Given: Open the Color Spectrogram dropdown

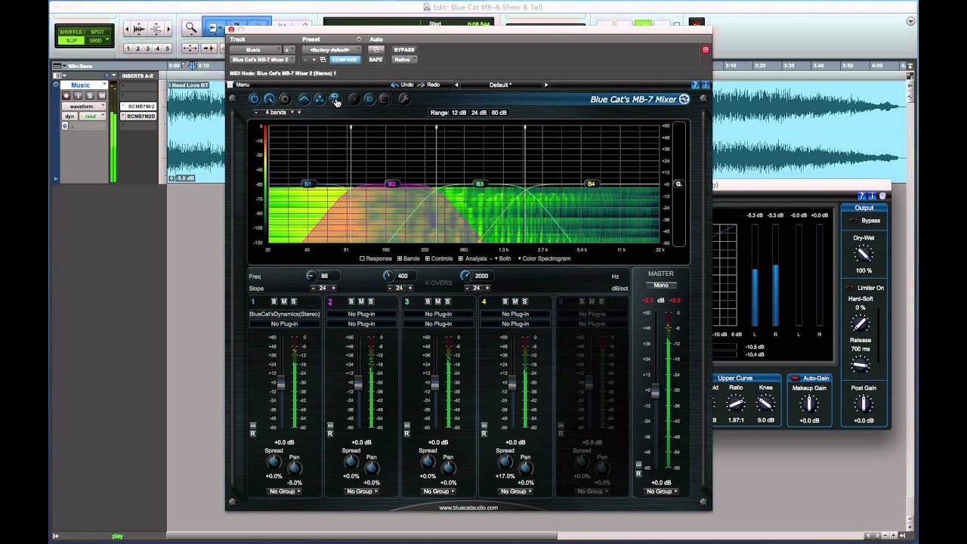Looking at the screenshot, I should pyautogui.click(x=544, y=258).
